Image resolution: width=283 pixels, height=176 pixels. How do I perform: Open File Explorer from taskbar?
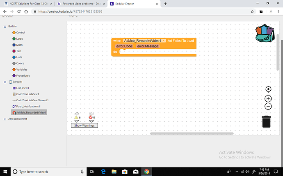[x=114, y=172]
